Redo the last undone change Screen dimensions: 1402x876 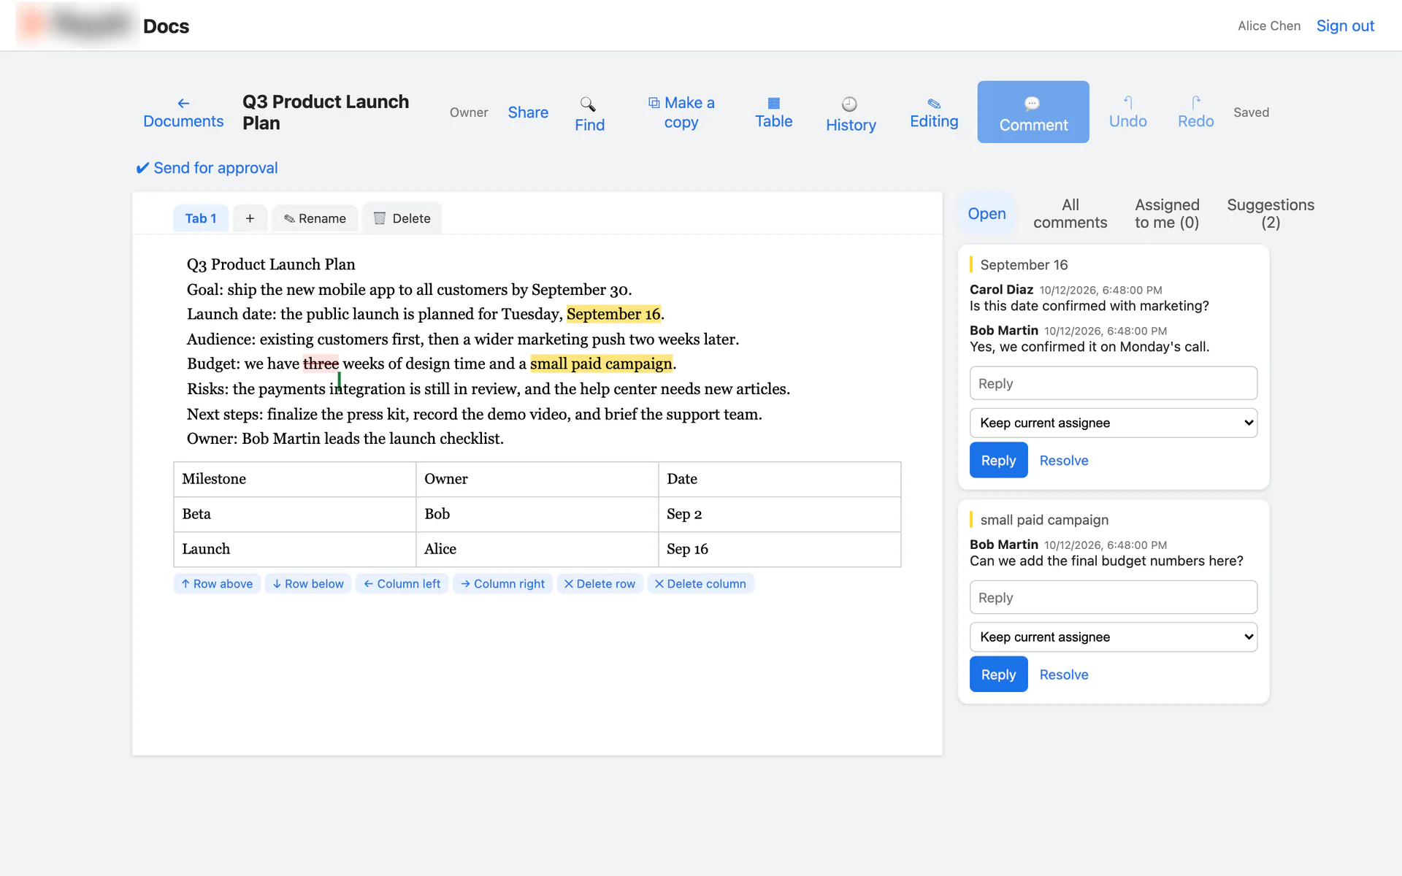pos(1195,112)
